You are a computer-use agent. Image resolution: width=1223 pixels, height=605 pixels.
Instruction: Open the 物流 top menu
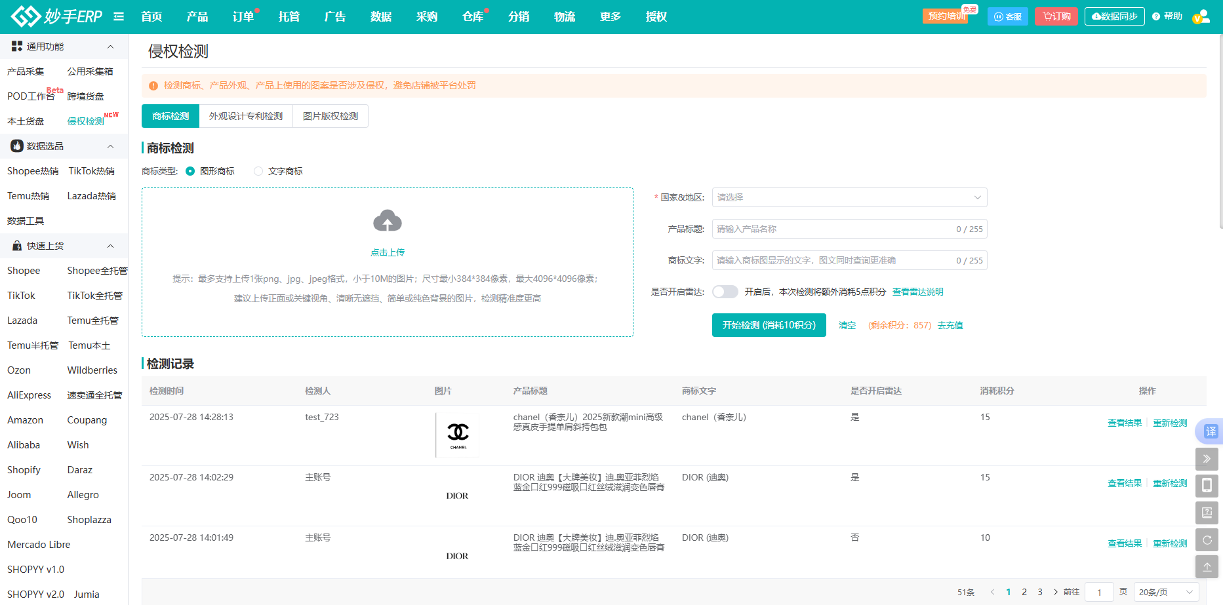564,16
